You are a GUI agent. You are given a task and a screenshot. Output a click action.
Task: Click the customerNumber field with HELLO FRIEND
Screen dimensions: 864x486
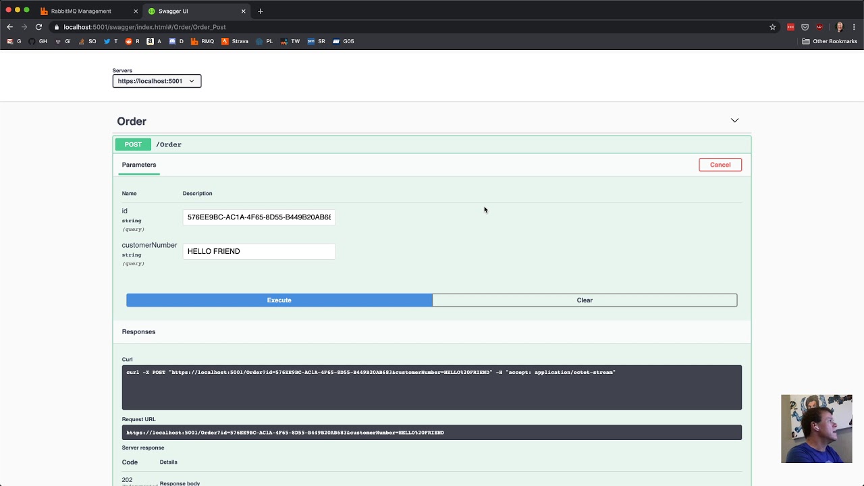pyautogui.click(x=259, y=251)
